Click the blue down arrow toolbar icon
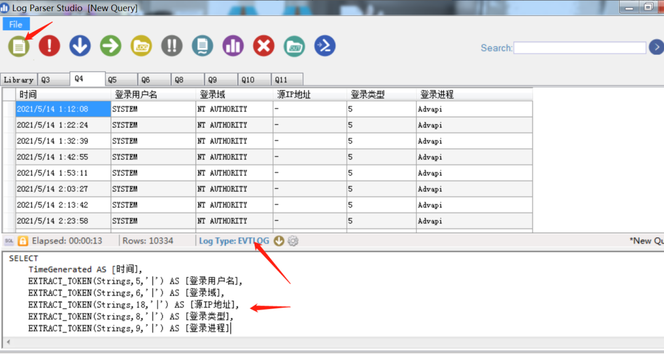The width and height of the screenshot is (664, 354). pos(80,46)
